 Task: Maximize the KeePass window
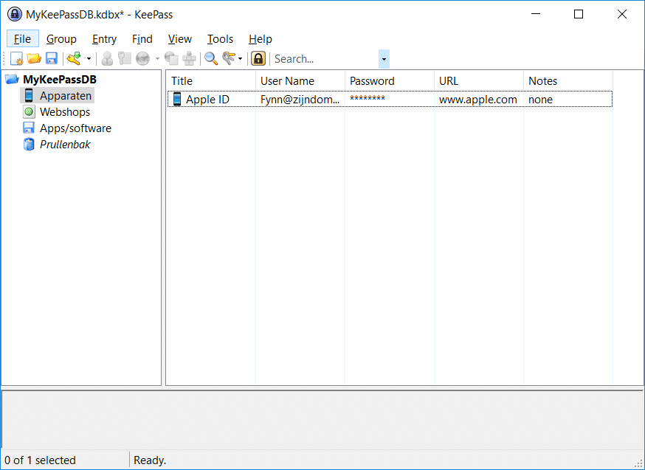click(579, 14)
